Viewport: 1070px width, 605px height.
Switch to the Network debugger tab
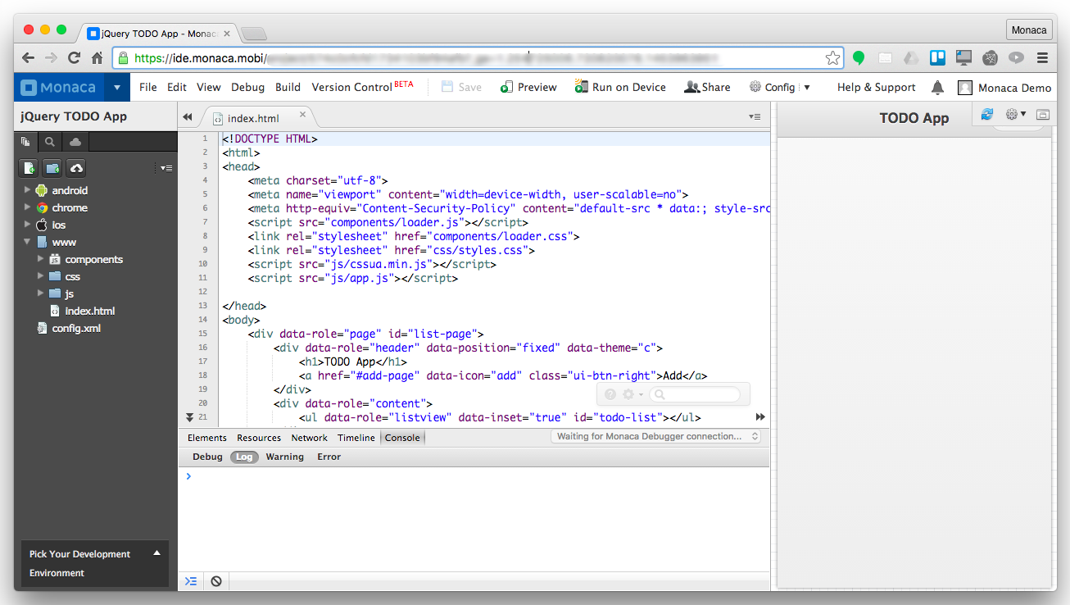pos(310,438)
